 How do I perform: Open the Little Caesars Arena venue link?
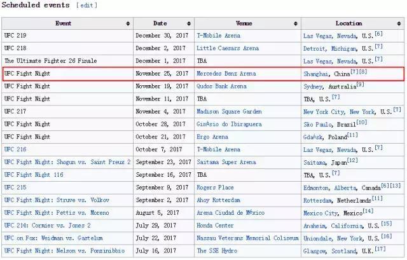point(228,48)
